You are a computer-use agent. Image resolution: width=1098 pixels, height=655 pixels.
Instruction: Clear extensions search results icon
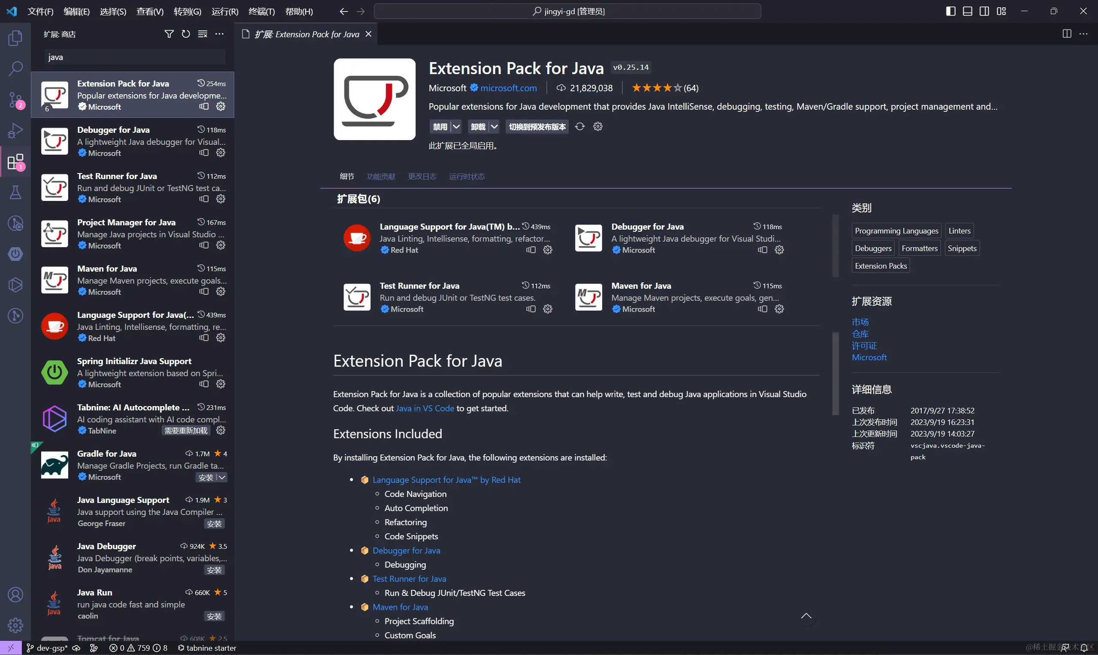(202, 34)
